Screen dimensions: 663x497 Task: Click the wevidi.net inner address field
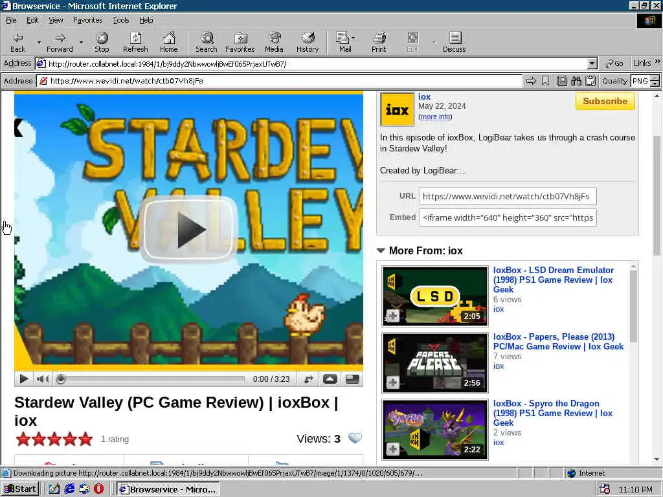point(279,81)
